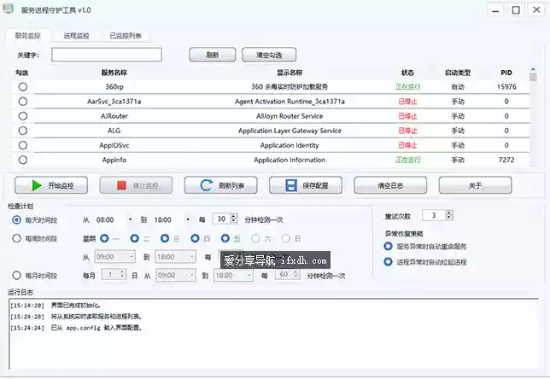This screenshot has height=379, width=550.
Task: Click the Save Config floppy disk icon
Action: (x=291, y=185)
